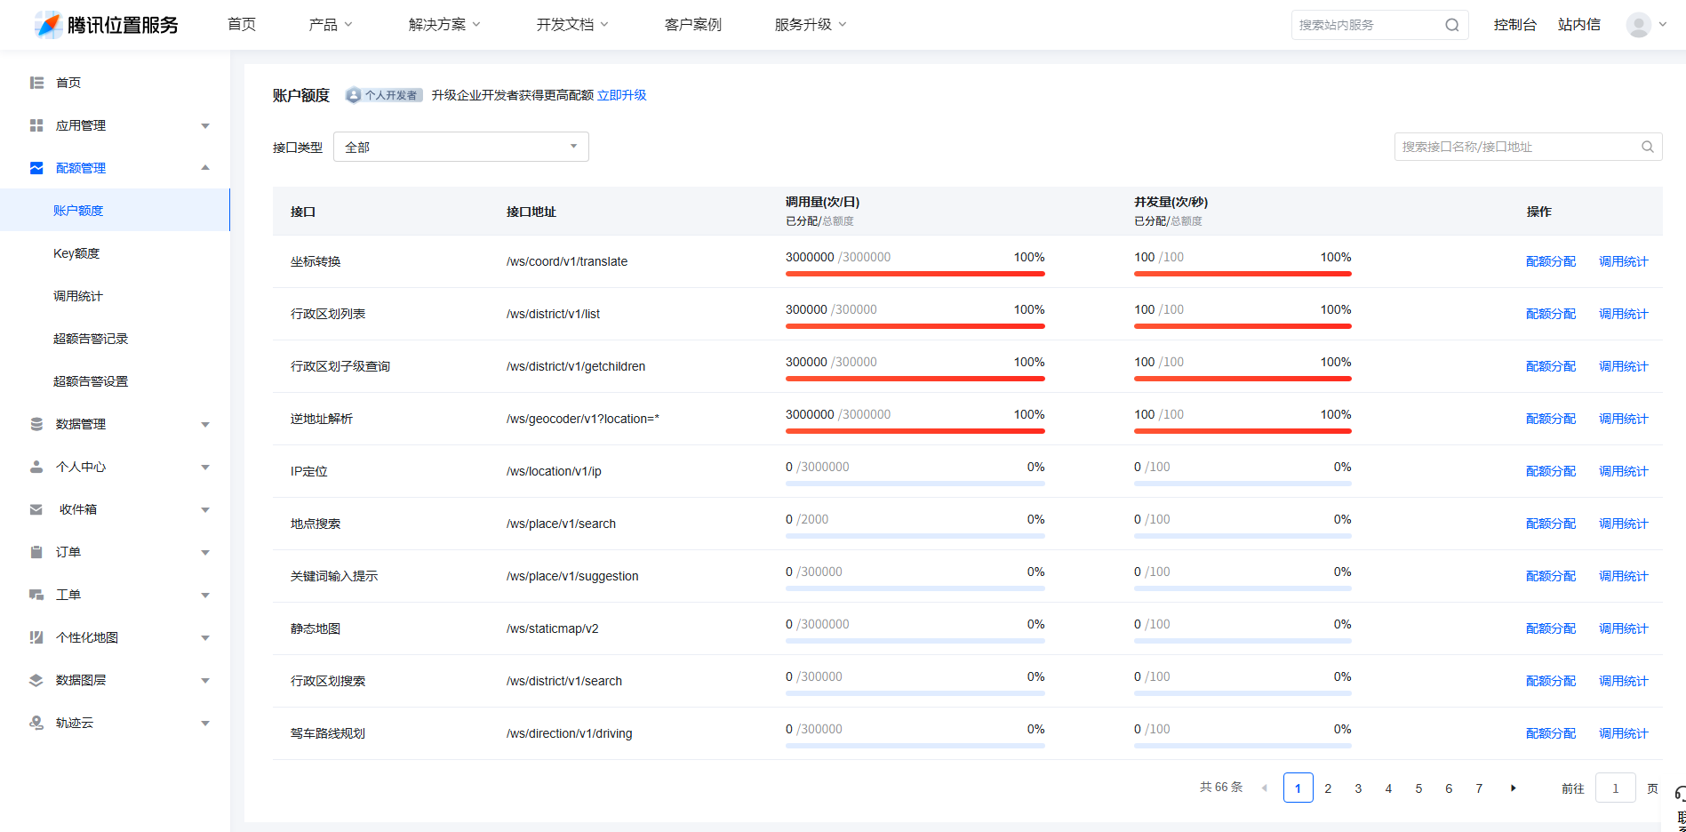Expand the 收件箱 sidebar arrow

[205, 510]
